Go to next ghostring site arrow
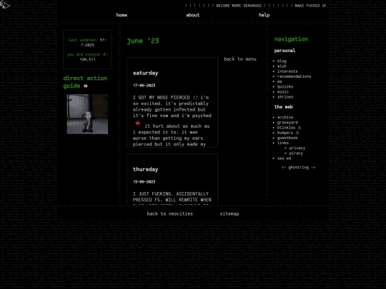Screen dimensions: 386x289 tap(313, 168)
